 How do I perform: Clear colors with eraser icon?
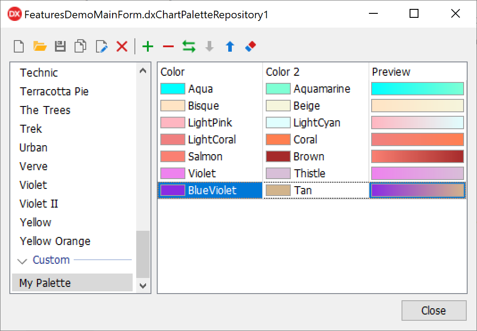pyautogui.click(x=251, y=46)
